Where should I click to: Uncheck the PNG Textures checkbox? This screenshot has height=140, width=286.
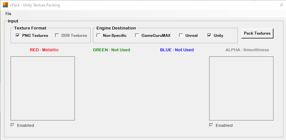(18, 36)
